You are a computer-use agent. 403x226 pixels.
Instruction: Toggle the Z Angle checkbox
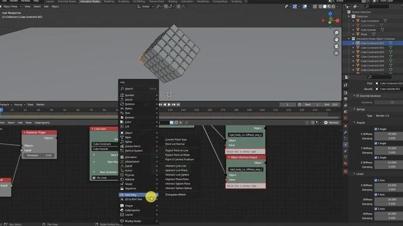[x=376, y=158]
